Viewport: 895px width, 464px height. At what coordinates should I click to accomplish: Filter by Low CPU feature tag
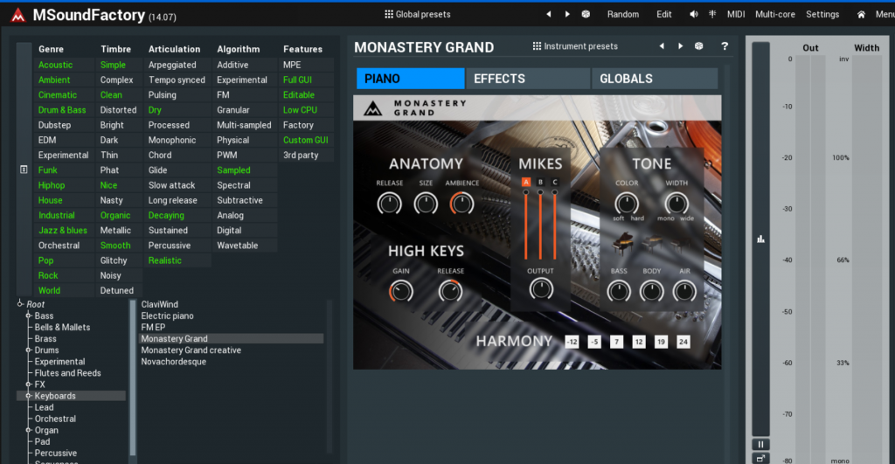tap(301, 109)
